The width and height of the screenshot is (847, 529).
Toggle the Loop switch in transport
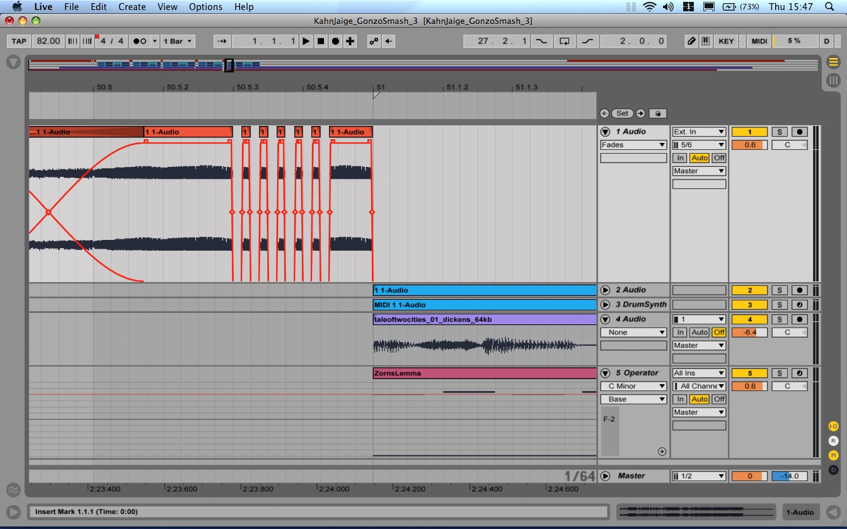[565, 41]
